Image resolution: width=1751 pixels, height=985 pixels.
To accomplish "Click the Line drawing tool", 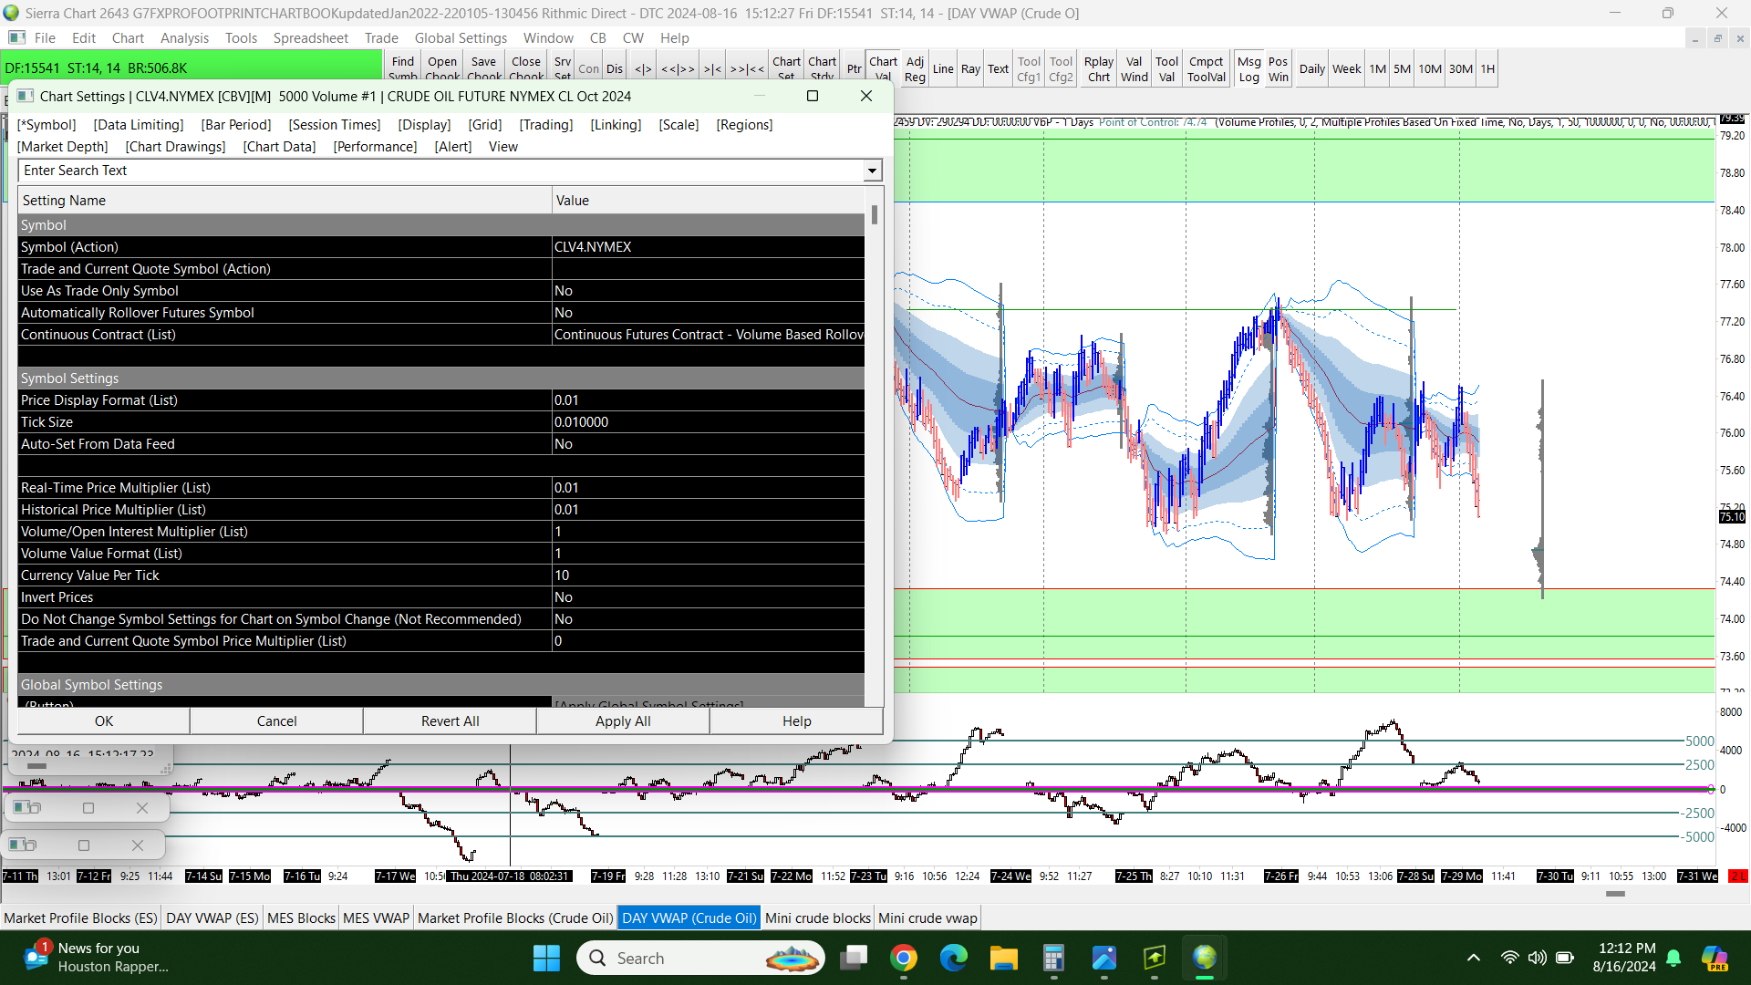I will [x=943, y=69].
